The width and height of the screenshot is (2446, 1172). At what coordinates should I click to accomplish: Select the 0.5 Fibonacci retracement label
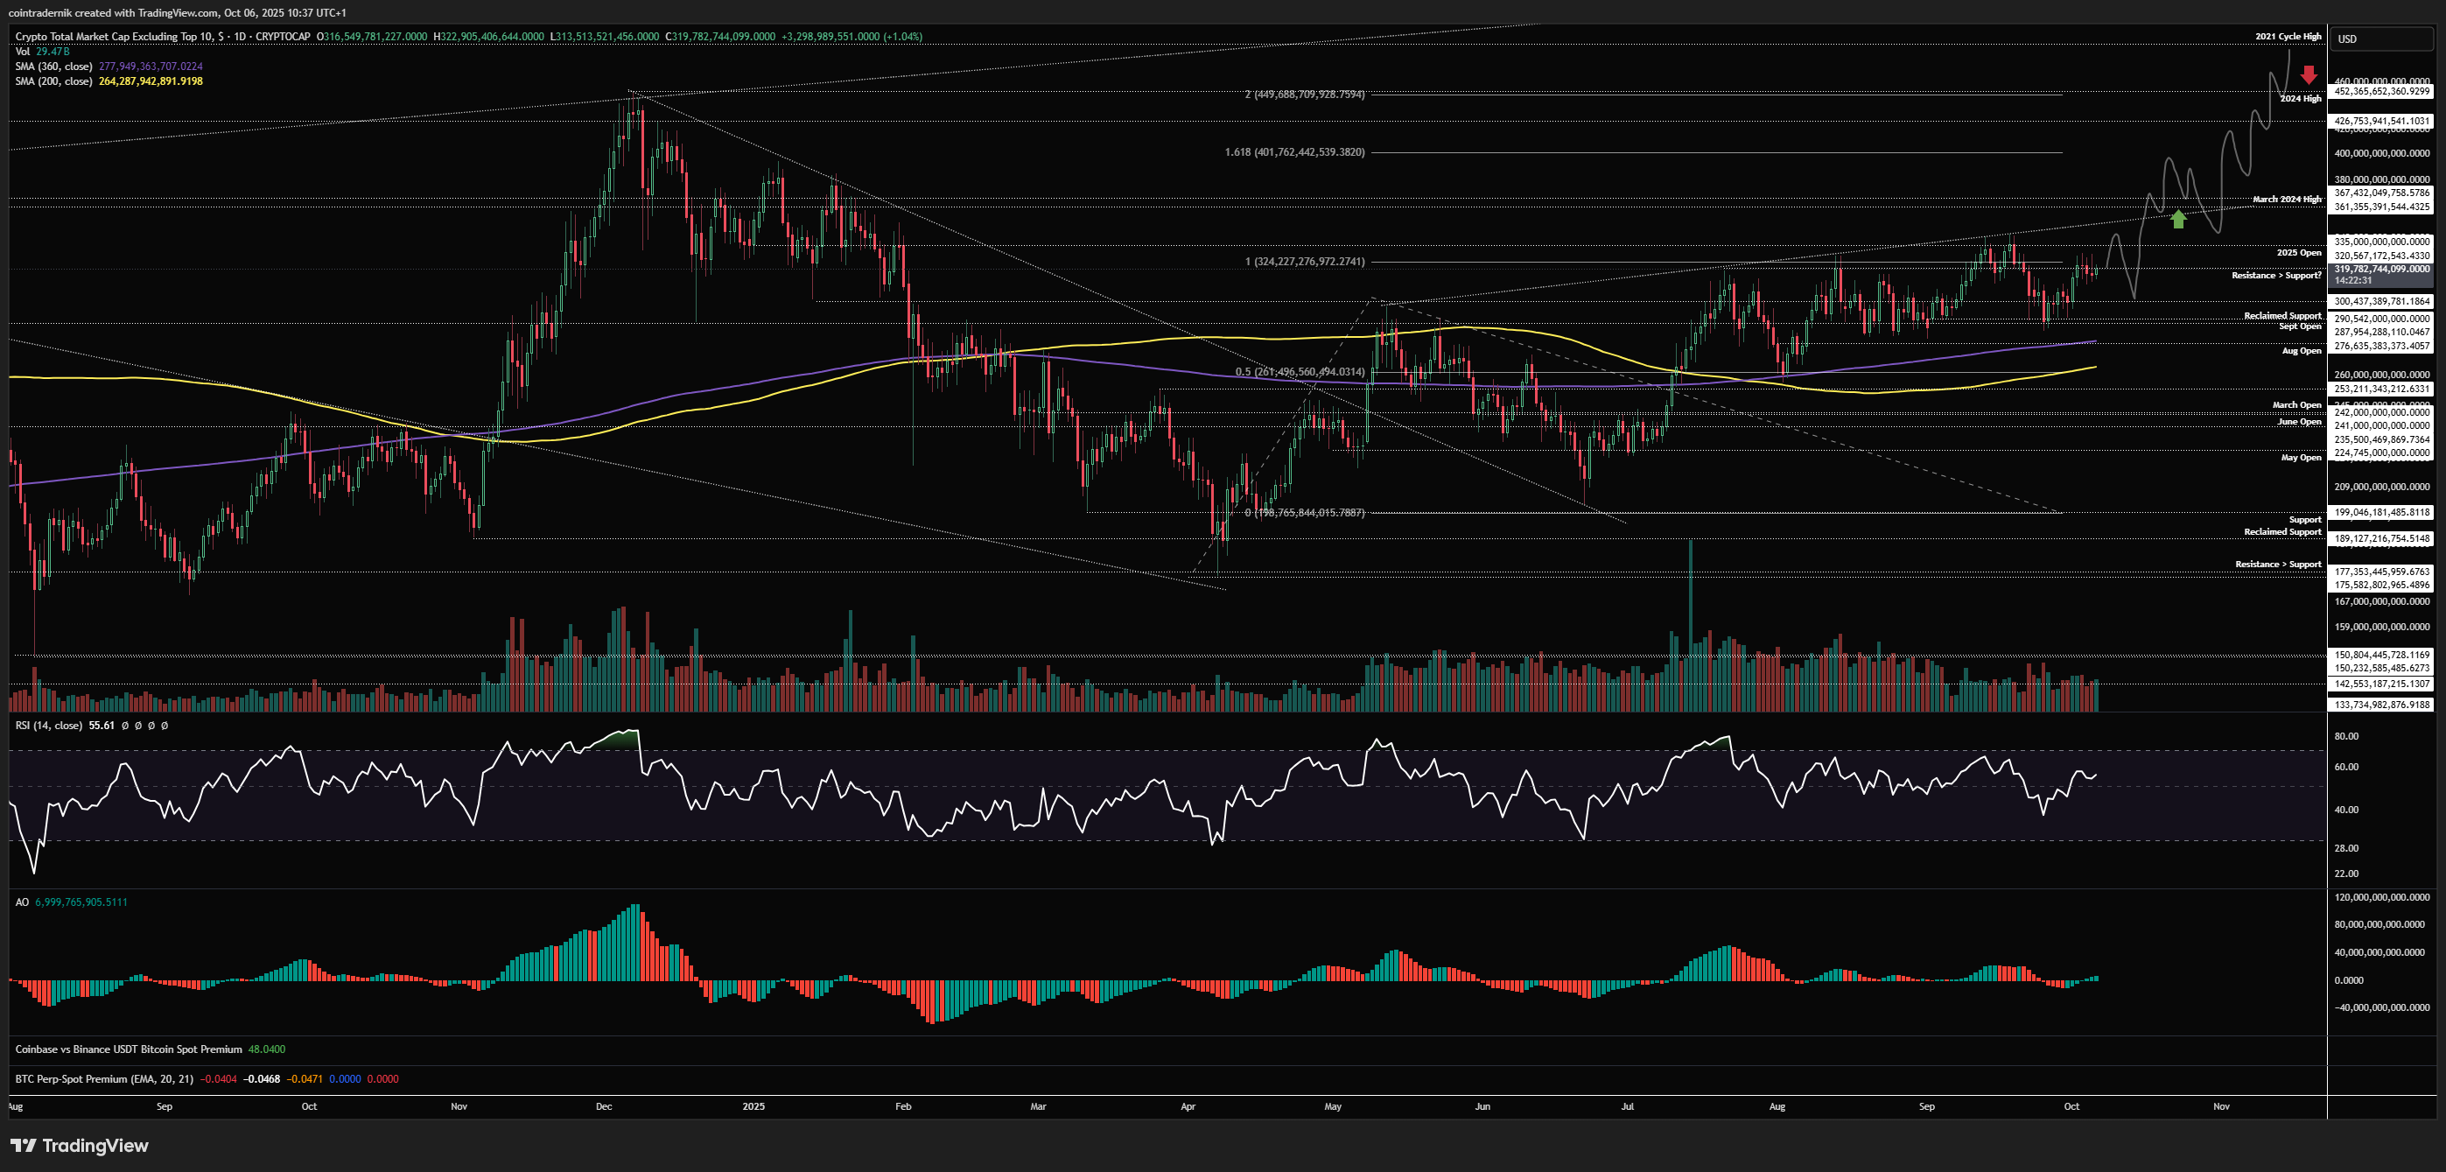point(1299,372)
